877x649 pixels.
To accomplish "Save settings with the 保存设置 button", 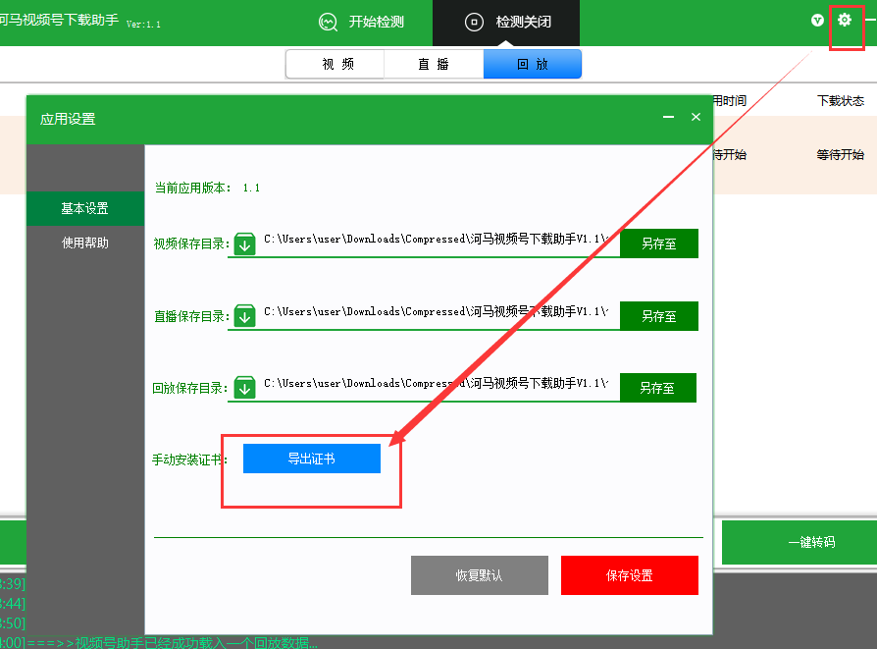I will point(629,575).
